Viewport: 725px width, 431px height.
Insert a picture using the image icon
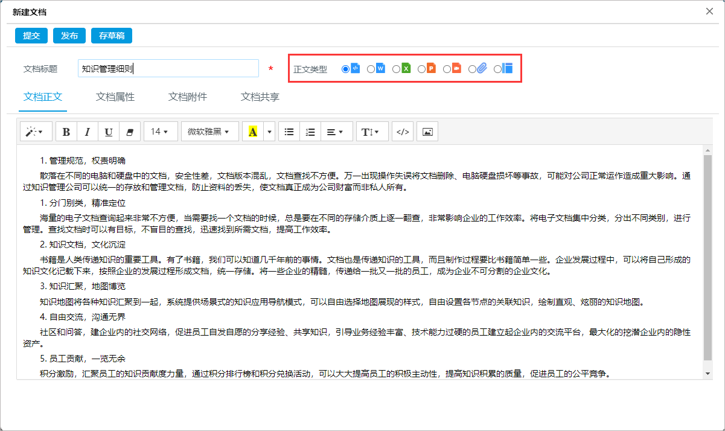coord(427,132)
